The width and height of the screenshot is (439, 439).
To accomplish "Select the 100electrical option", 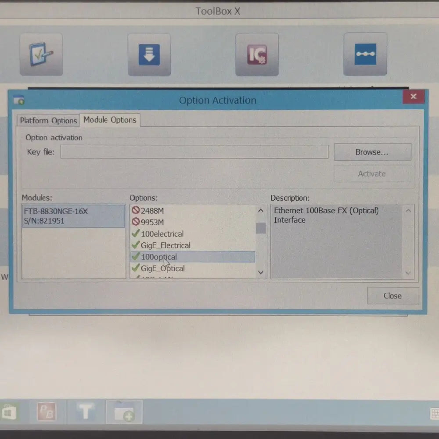I will (x=162, y=234).
